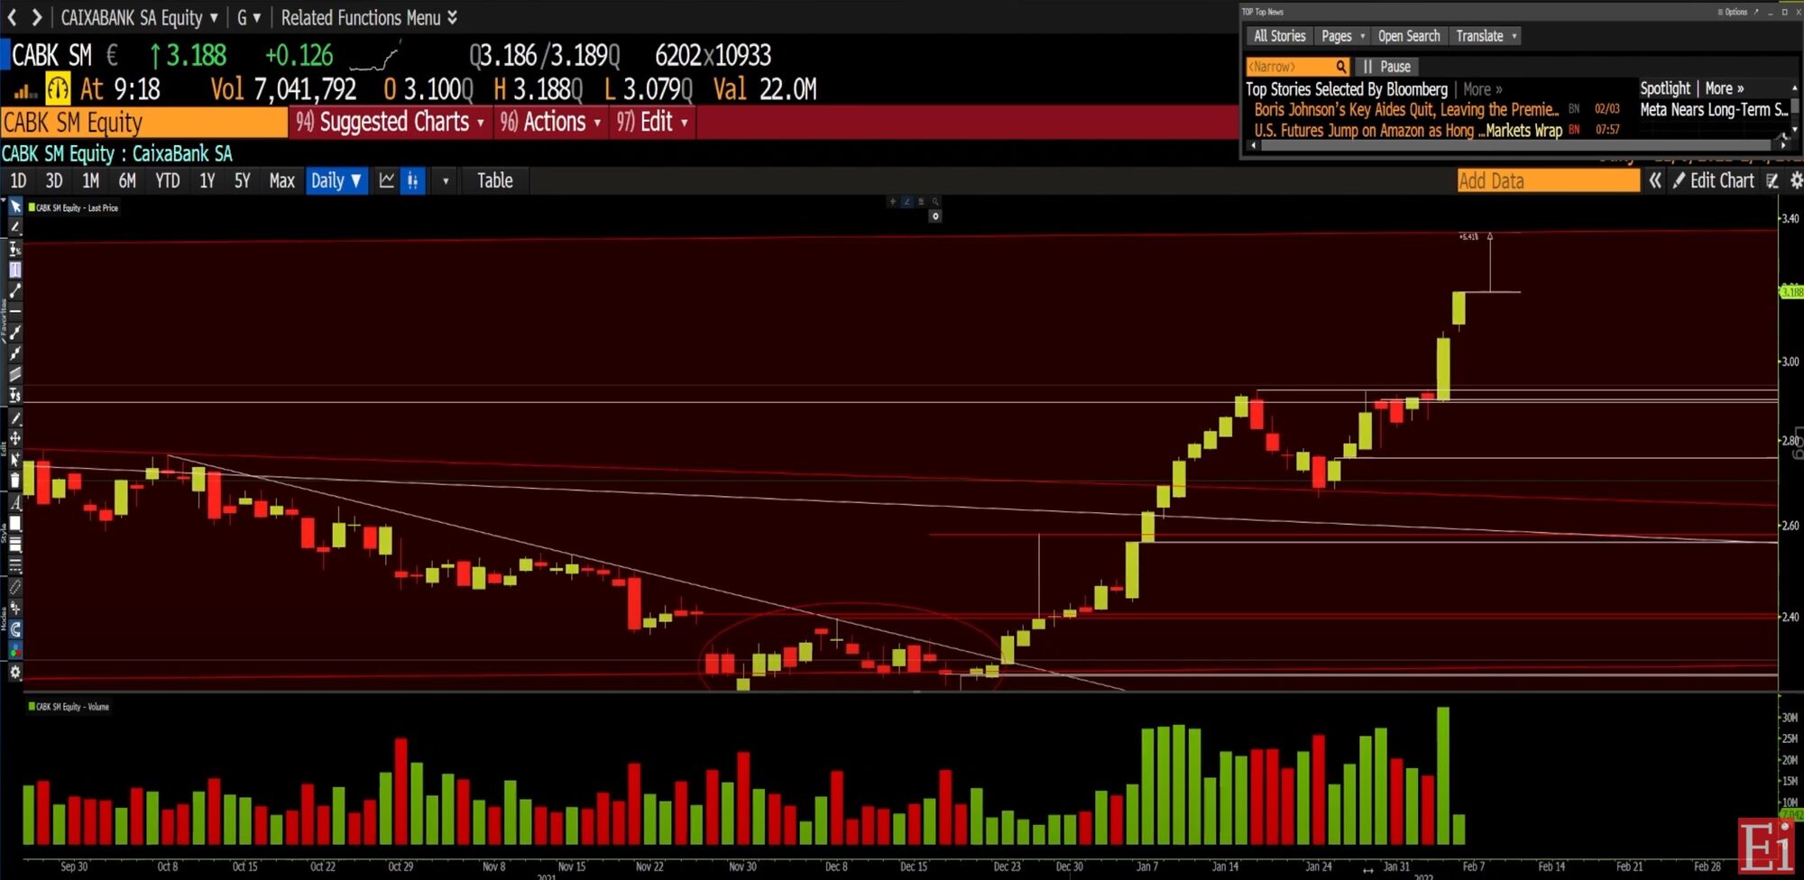Select the price change measurement tool
Screen dimensions: 1804x880
tap(15, 395)
